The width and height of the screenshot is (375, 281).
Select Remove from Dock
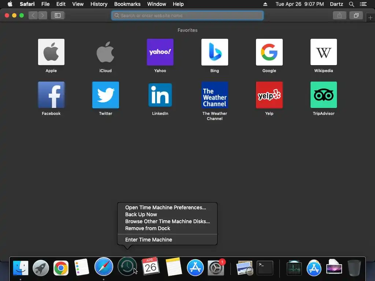[x=148, y=228]
